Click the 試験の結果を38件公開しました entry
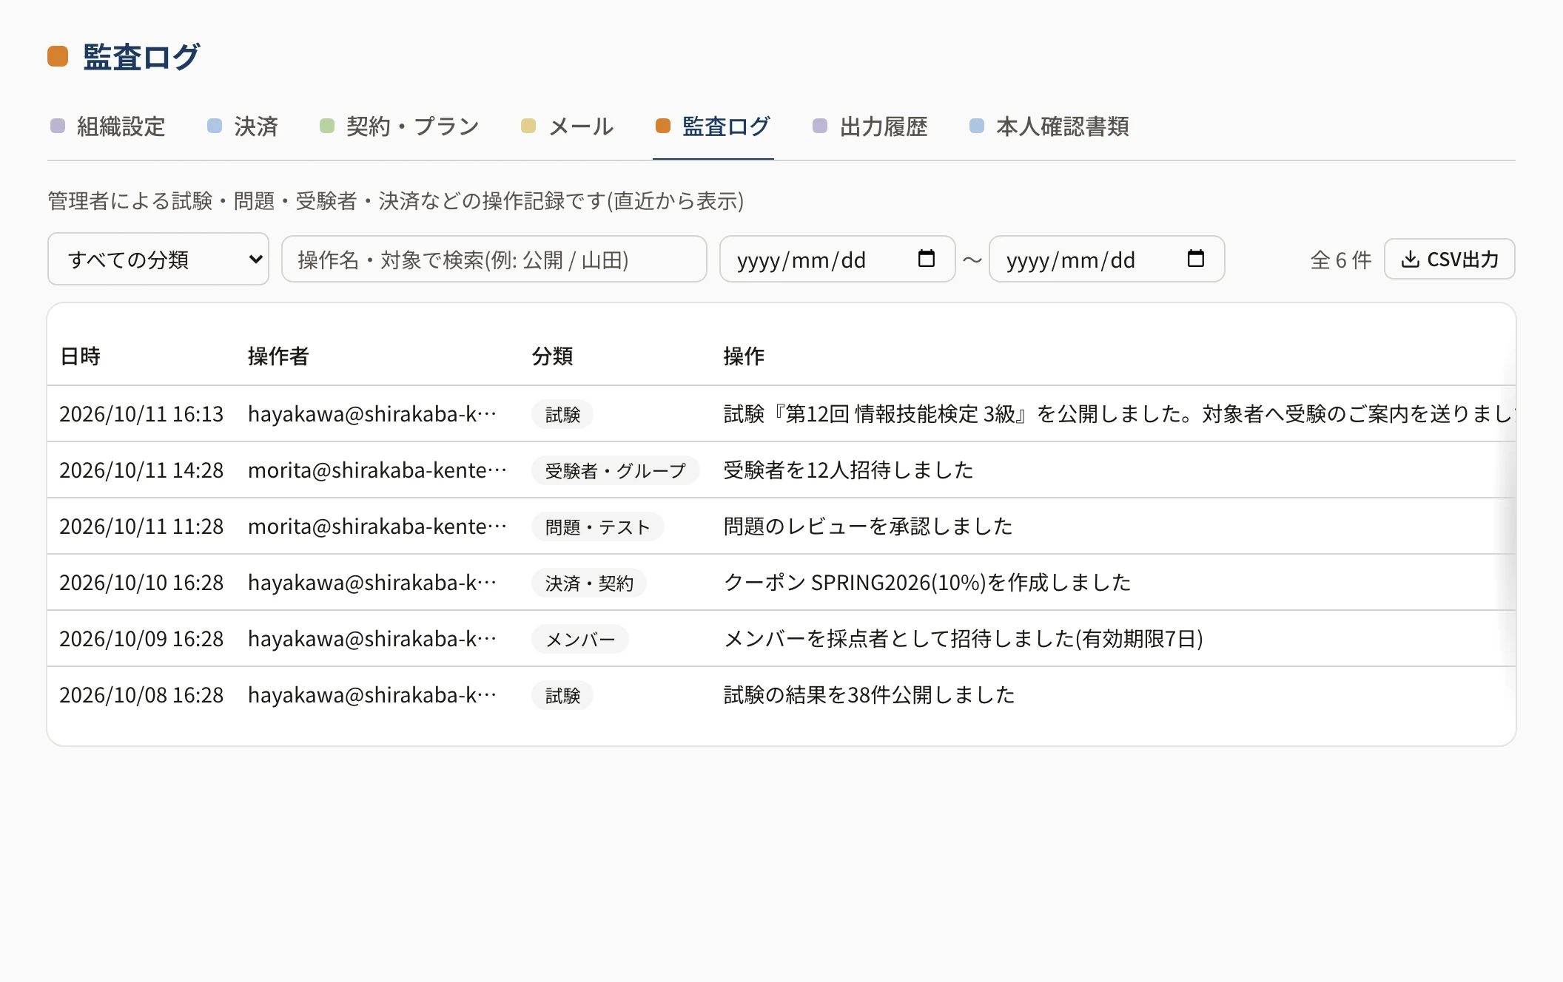1563x982 pixels. 869,695
